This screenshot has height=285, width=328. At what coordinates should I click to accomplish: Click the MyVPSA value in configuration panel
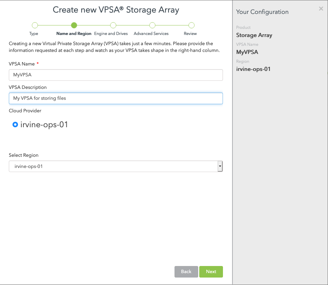pos(247,52)
